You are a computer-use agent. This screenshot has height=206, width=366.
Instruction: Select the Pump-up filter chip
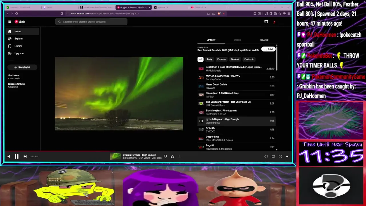[222, 59]
